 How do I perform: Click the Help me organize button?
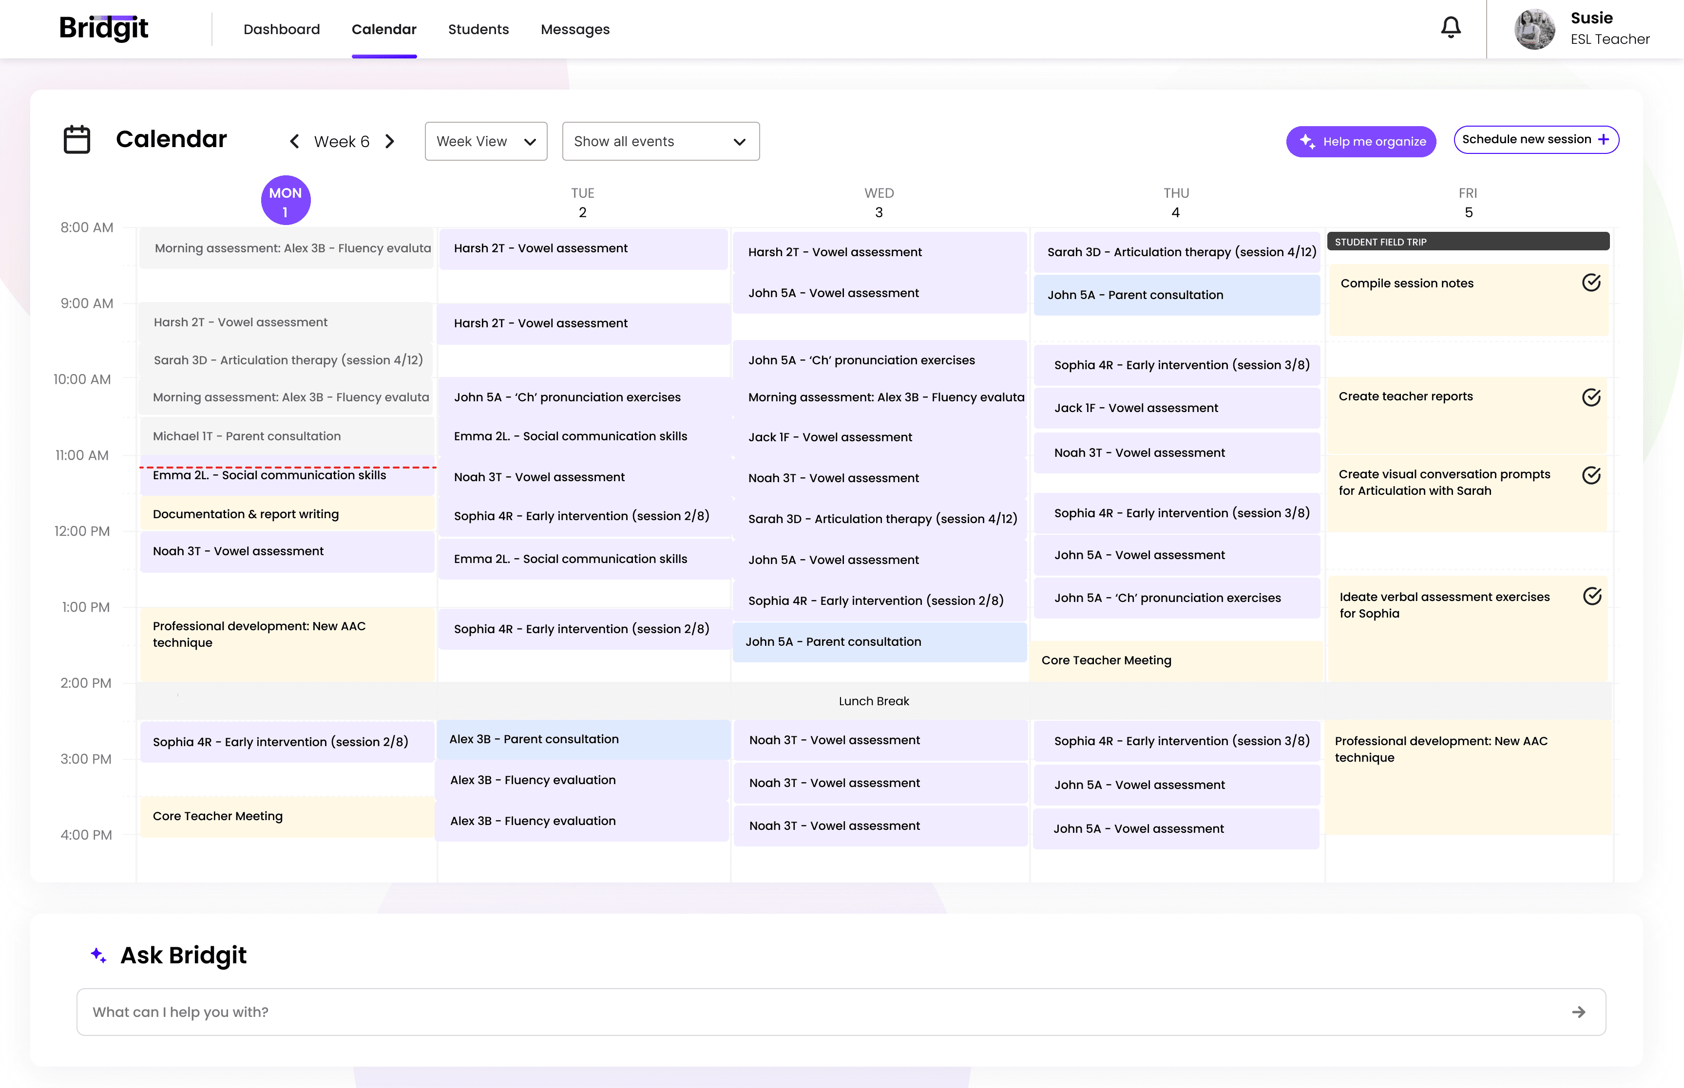(1361, 141)
